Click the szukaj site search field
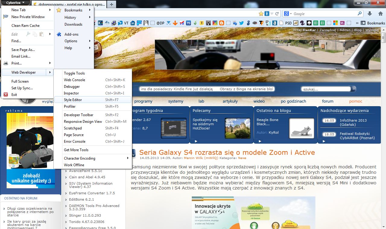Viewport: 386px width, 229px height. (326, 89)
